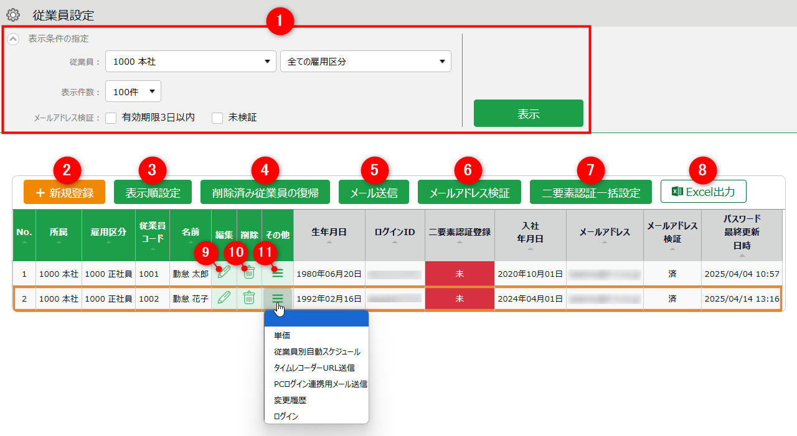Select 単価 from the popup menu

point(282,335)
